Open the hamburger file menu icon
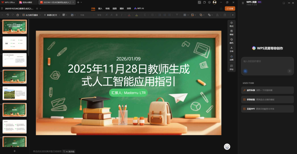297x154 pixels. coord(2,9)
